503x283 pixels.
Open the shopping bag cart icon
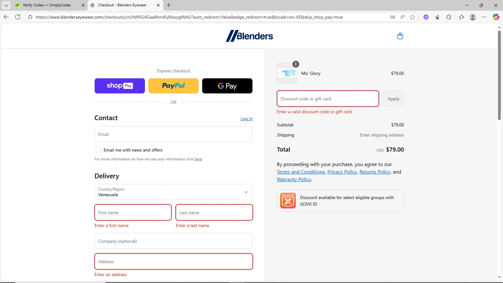coord(400,36)
